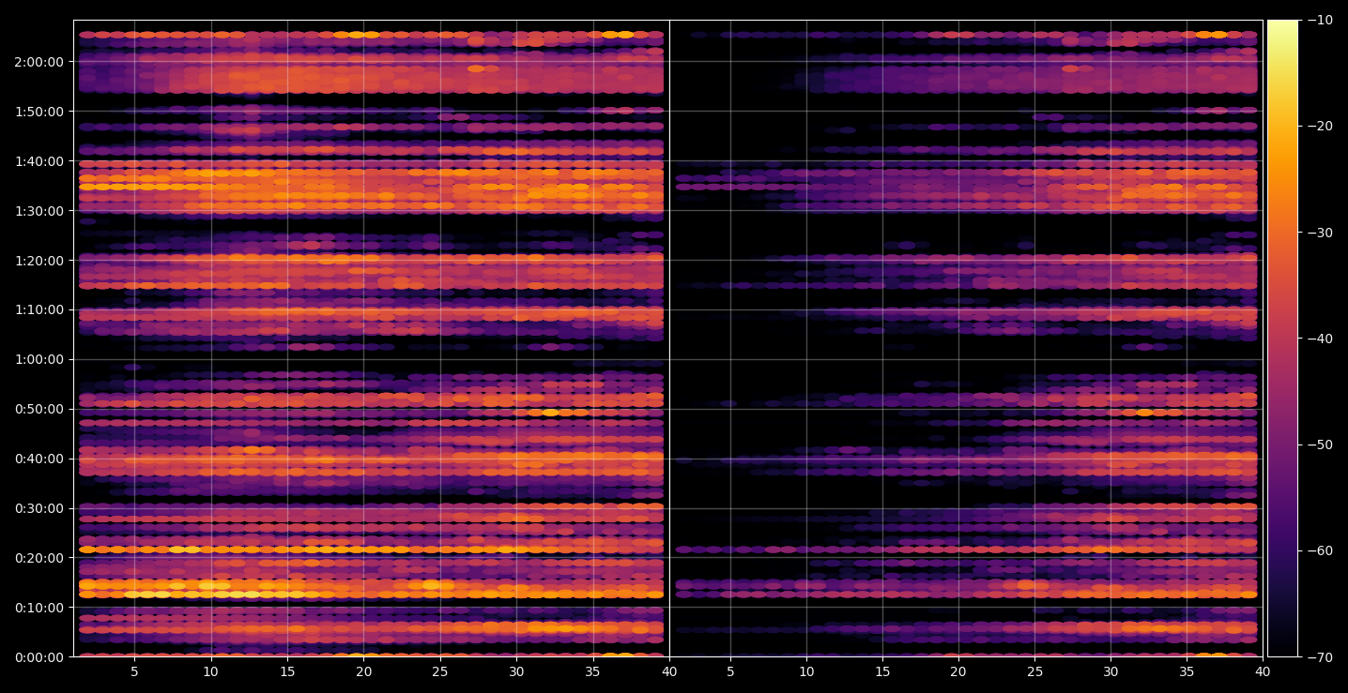Select the 0:20:00 time axis label
Viewport: 1348px width, 693px height.
(38, 557)
